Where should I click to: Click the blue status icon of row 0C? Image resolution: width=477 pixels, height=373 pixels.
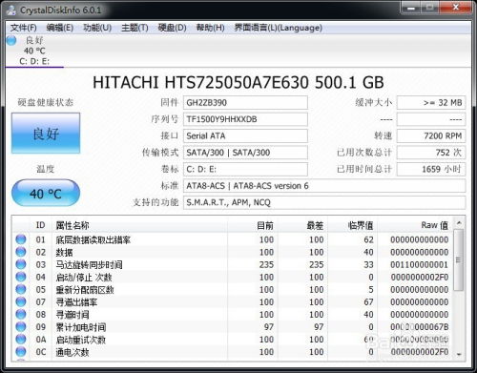tap(21, 351)
